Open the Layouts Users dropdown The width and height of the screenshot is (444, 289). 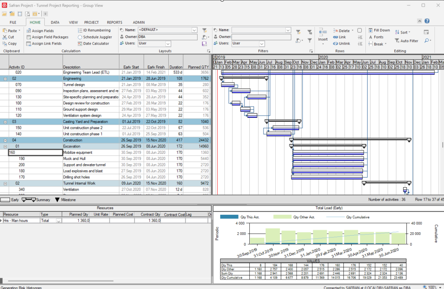click(168, 44)
